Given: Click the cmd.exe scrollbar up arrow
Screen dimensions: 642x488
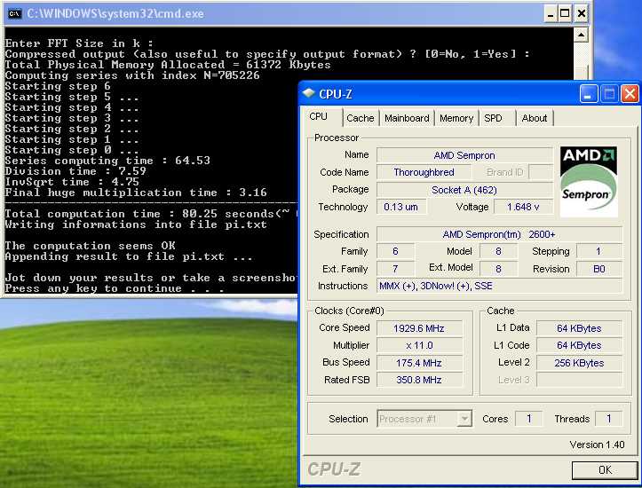Looking at the screenshot, I should tap(581, 35).
